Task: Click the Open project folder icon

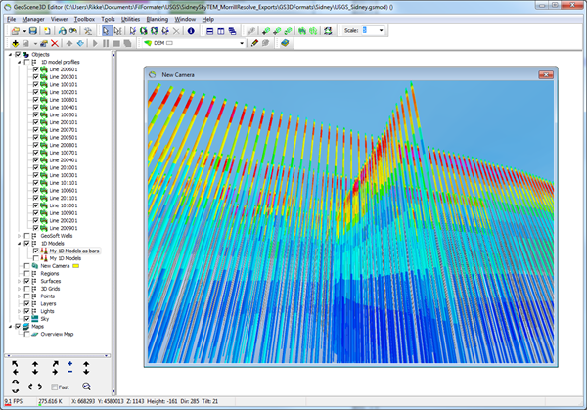Action: 16,31
